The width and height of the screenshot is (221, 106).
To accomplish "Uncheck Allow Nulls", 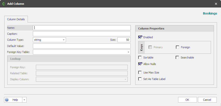I will pyautogui.click(x=140, y=64).
